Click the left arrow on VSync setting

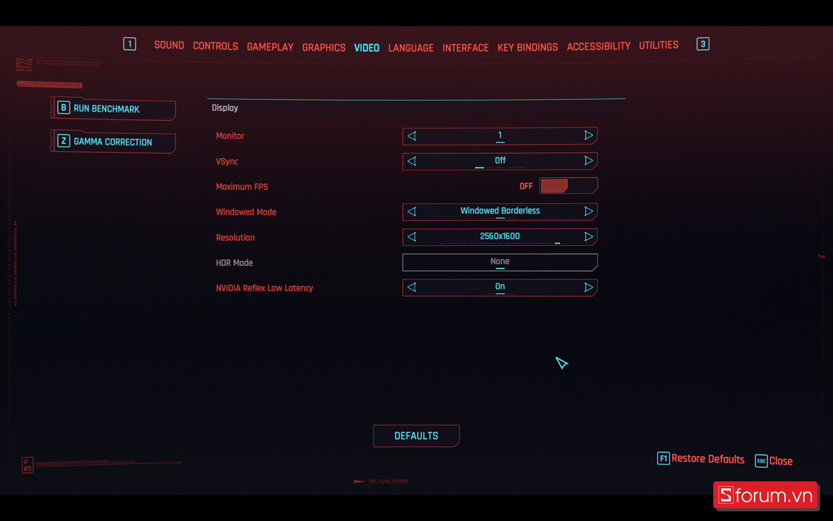tap(412, 161)
